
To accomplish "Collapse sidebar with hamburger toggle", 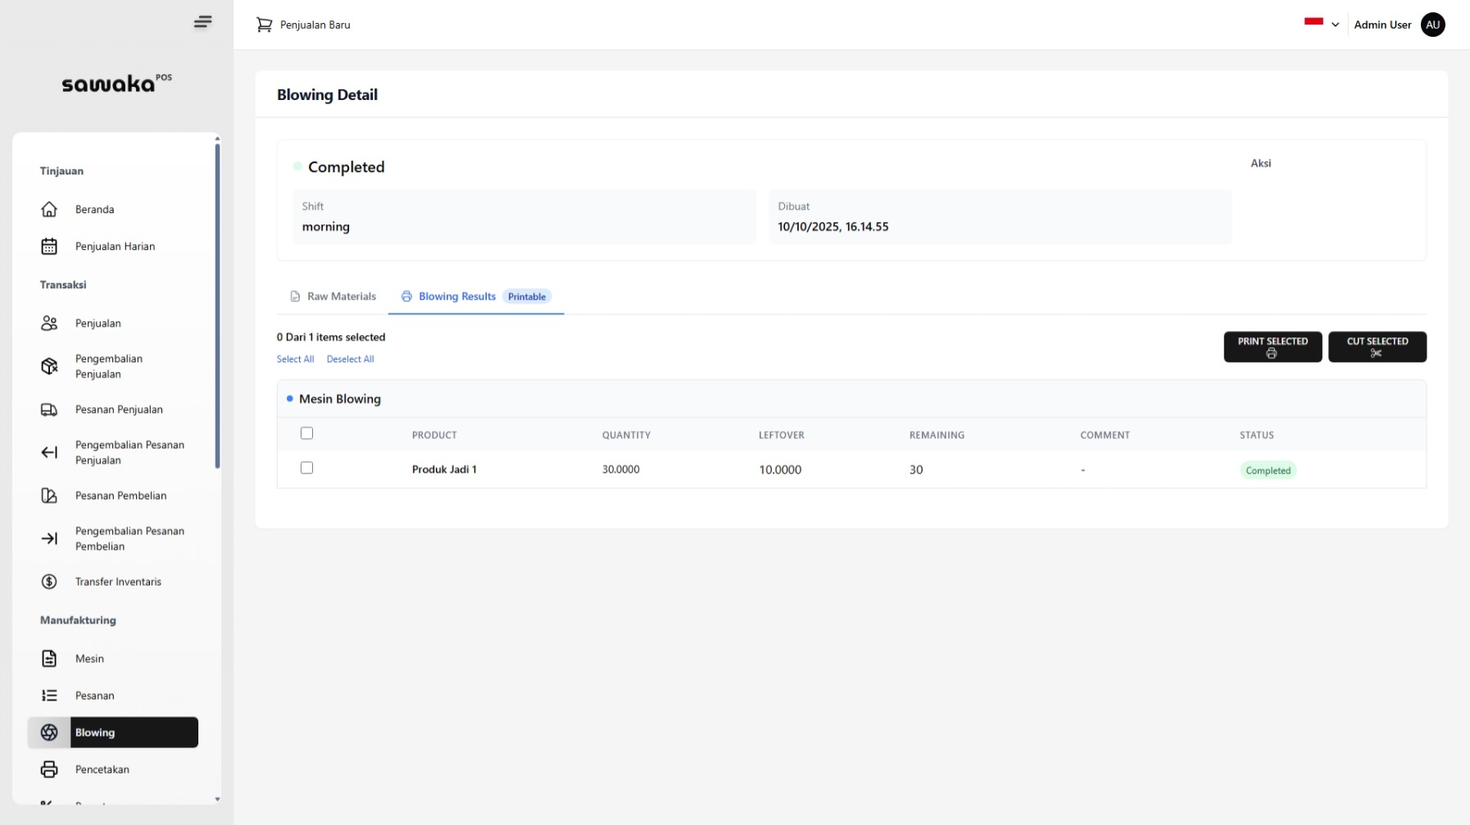I will (x=202, y=22).
